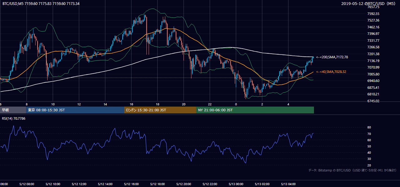Click price axis value 7266.58
Image resolution: width=400 pixels, height=187 pixels.
(x=373, y=47)
